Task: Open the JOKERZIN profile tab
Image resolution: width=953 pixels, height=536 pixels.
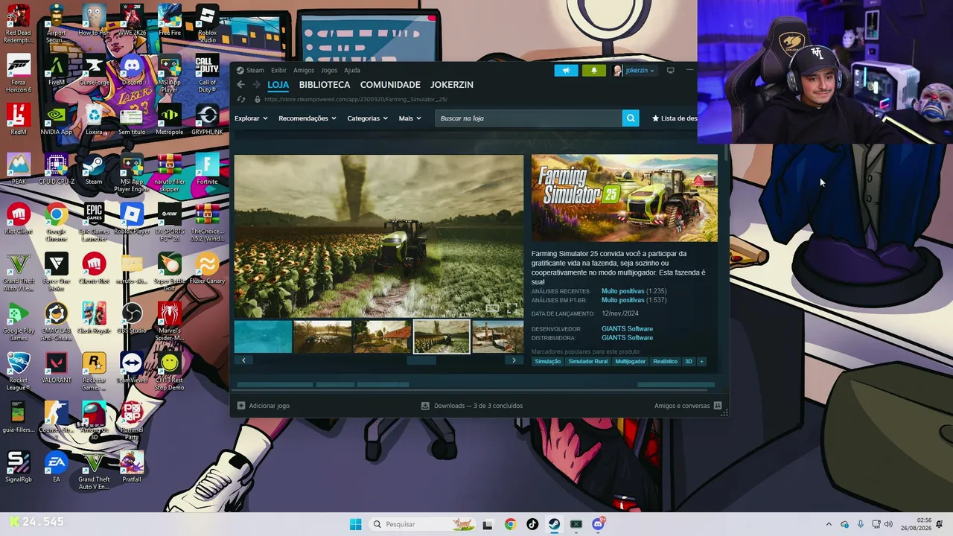Action: pyautogui.click(x=452, y=85)
